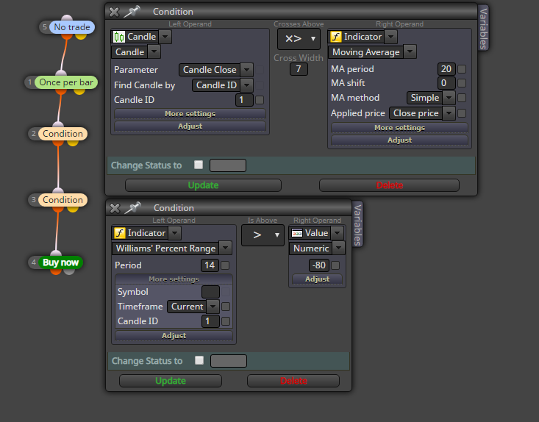This screenshot has width=539, height=422.
Task: Select the No trade block
Action: 72,27
